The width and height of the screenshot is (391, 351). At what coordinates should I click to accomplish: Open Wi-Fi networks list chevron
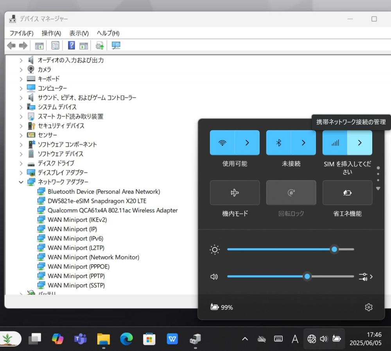(247, 143)
